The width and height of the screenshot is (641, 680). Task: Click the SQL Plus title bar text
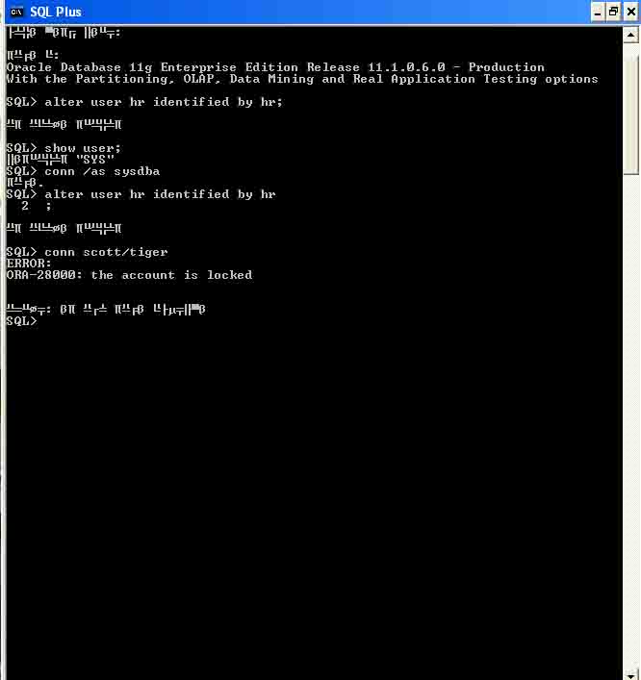click(x=56, y=13)
